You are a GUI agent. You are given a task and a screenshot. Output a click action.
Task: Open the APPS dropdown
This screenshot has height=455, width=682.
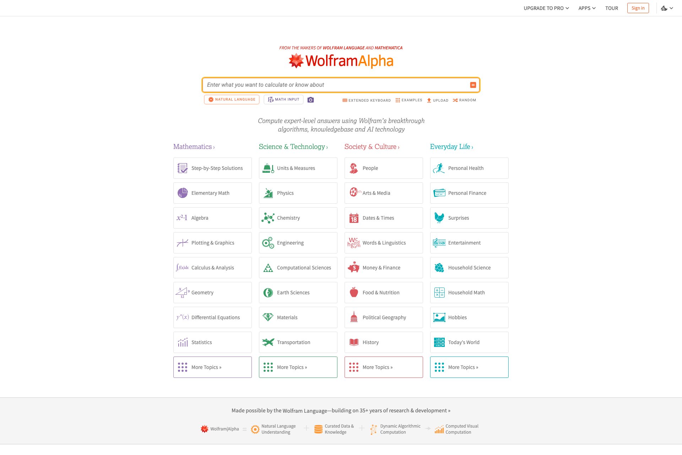click(586, 8)
